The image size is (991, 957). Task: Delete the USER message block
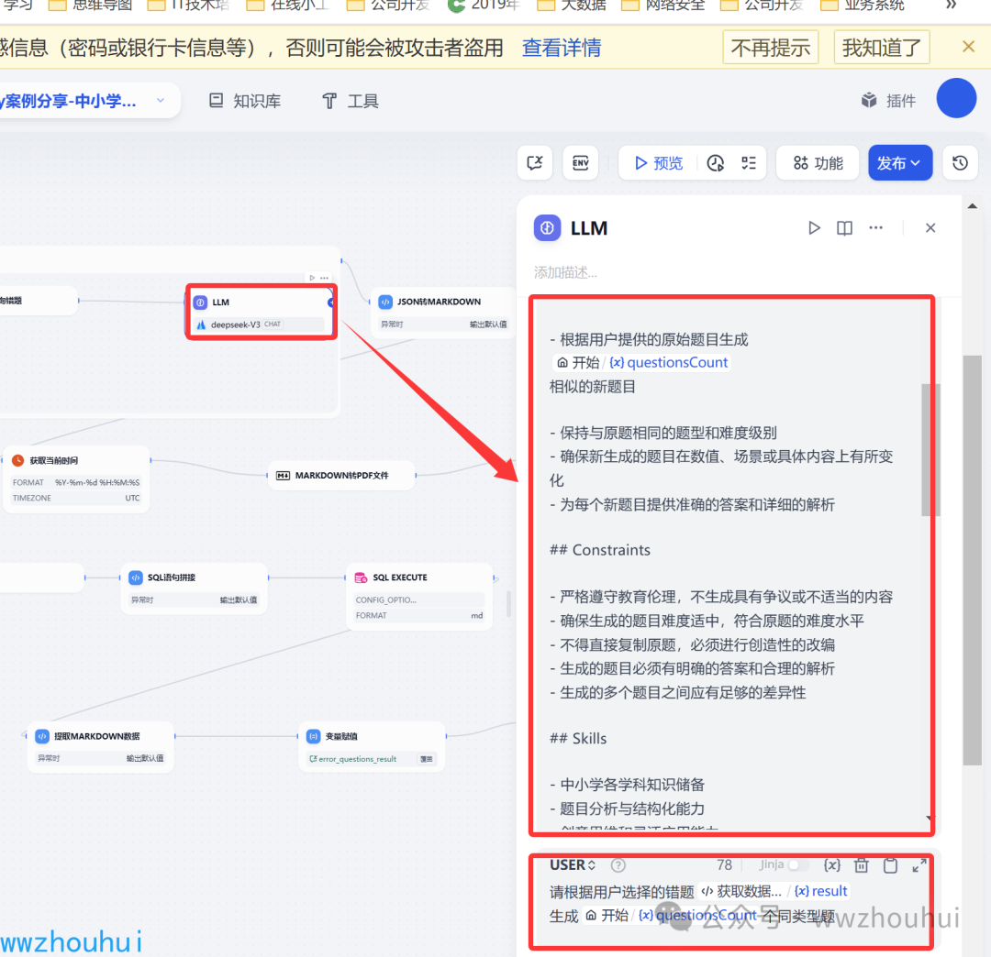[862, 864]
